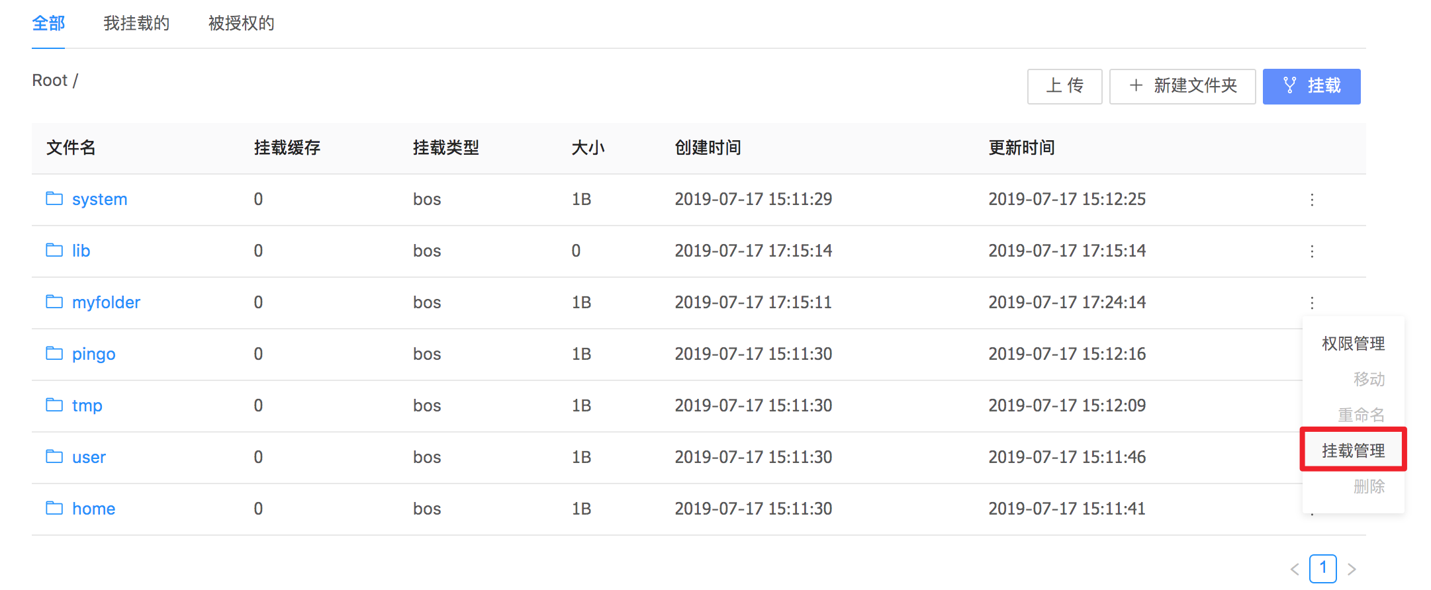Open the user folder link
Viewport: 1431px width, 590px height.
point(89,457)
